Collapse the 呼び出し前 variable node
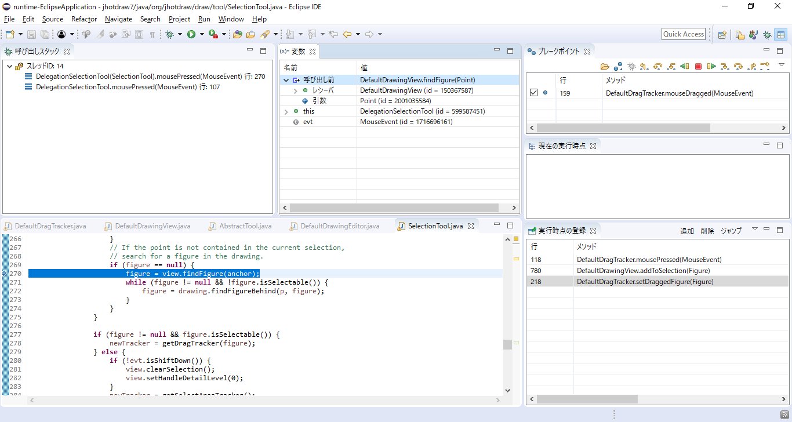 pyautogui.click(x=286, y=80)
